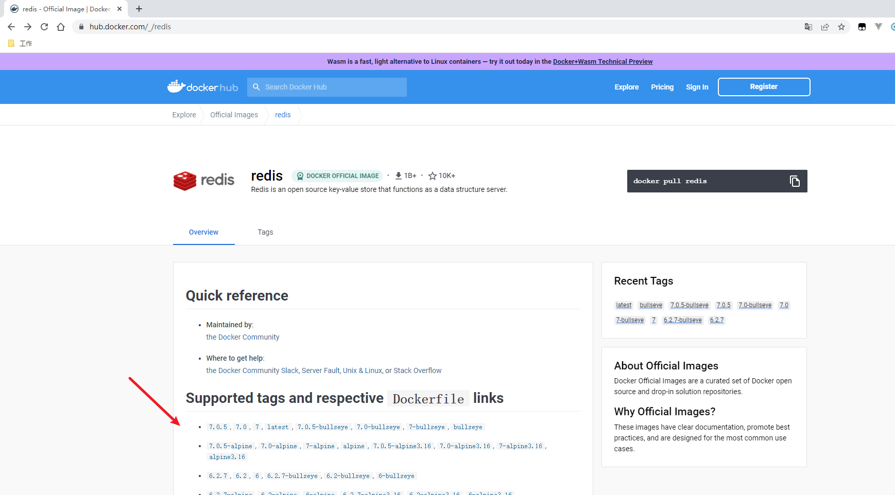
Task: Click the browser home icon
Action: 61,27
